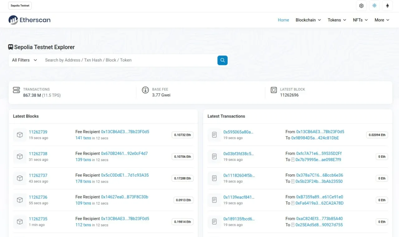The width and height of the screenshot is (399, 237).
Task: Click the latest block number 11262696
Action: coord(289,95)
